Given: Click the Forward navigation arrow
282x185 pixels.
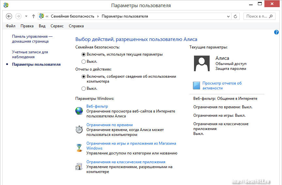Looking at the screenshot, I should (18, 16).
